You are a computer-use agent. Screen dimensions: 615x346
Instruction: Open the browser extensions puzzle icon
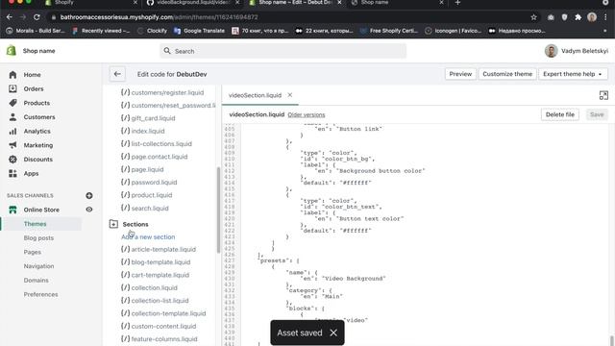(578, 17)
